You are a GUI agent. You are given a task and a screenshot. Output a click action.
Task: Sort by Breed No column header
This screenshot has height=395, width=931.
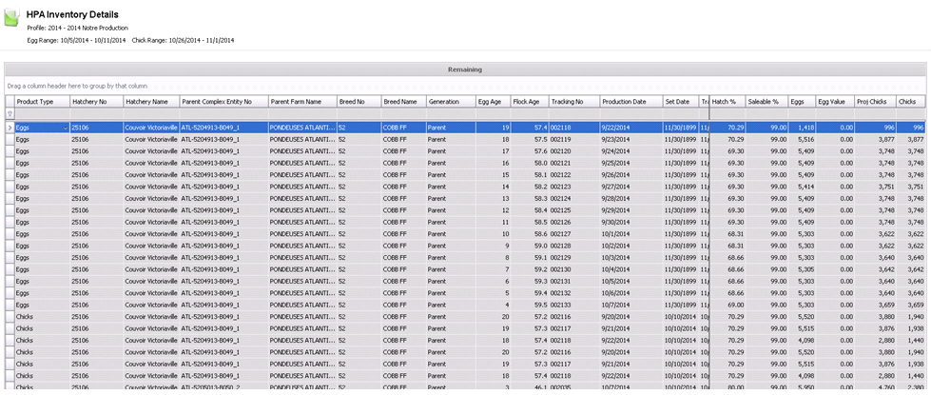click(359, 102)
